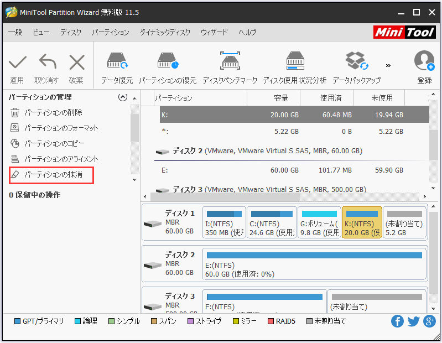The width and height of the screenshot is (442, 343).
Task: Click the ストライプ legend swatch
Action: pyautogui.click(x=190, y=321)
